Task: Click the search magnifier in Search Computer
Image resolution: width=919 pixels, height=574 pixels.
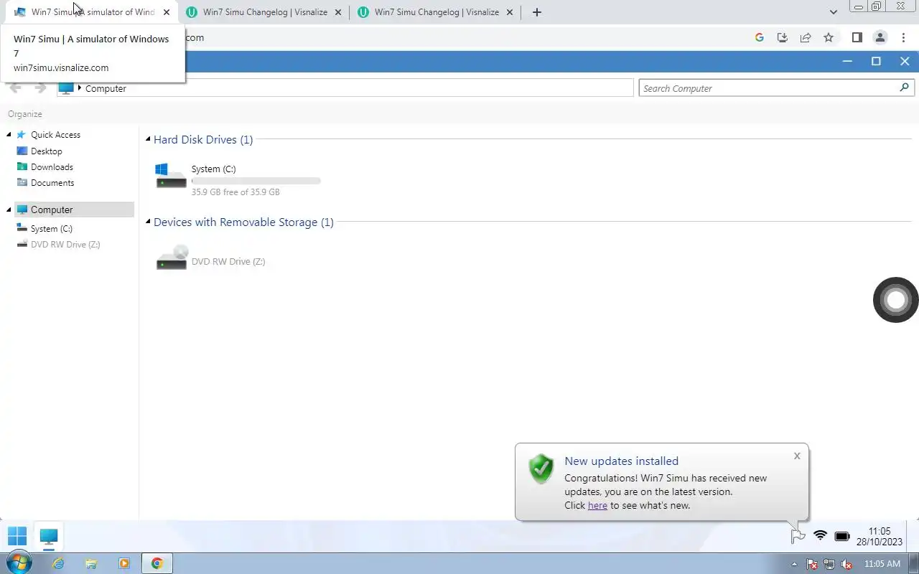Action: pyautogui.click(x=904, y=88)
